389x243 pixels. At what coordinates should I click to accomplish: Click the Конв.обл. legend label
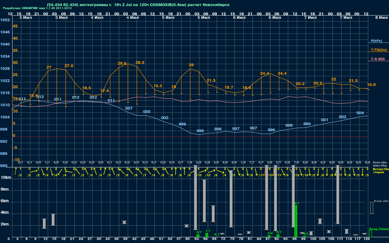click(x=381, y=201)
